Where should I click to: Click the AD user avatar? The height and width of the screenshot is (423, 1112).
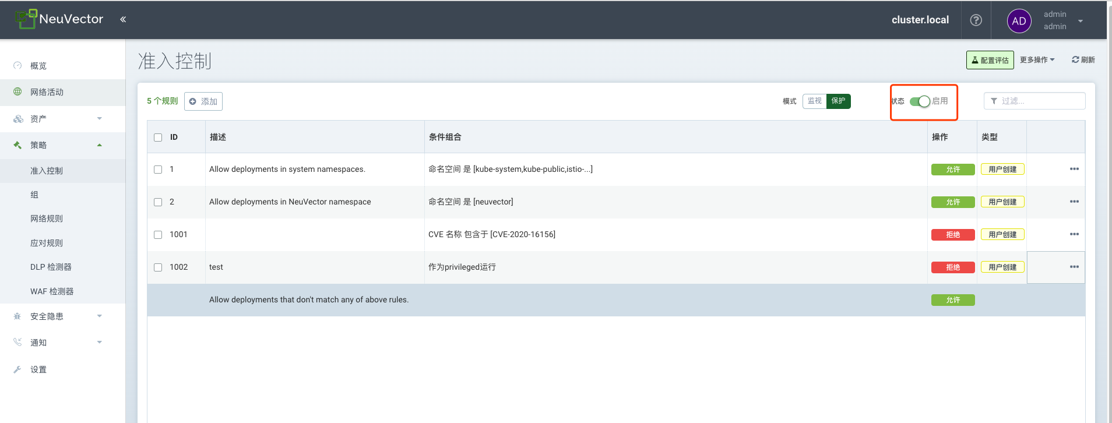tap(1019, 21)
